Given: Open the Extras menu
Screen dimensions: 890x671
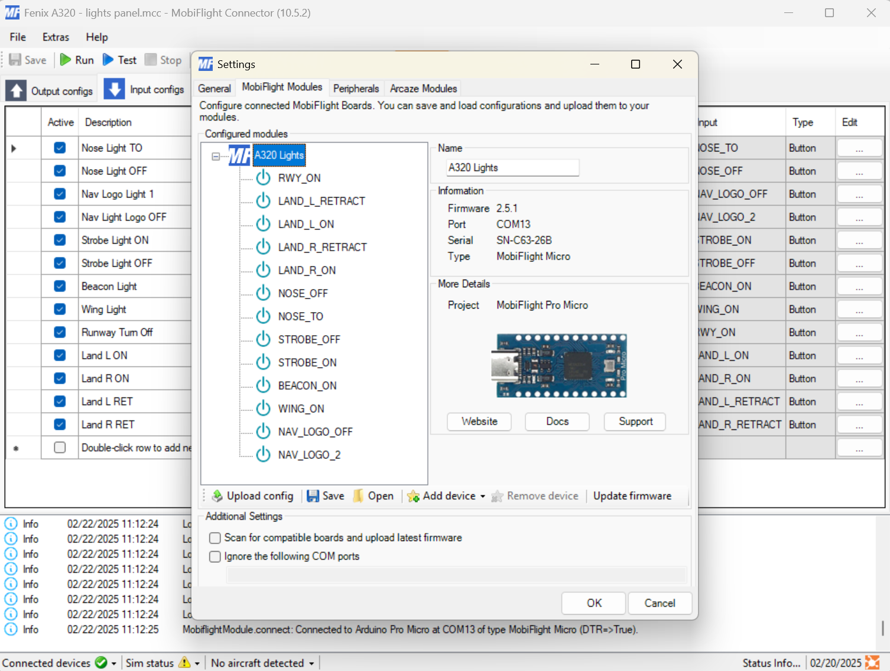Looking at the screenshot, I should pyautogui.click(x=56, y=37).
